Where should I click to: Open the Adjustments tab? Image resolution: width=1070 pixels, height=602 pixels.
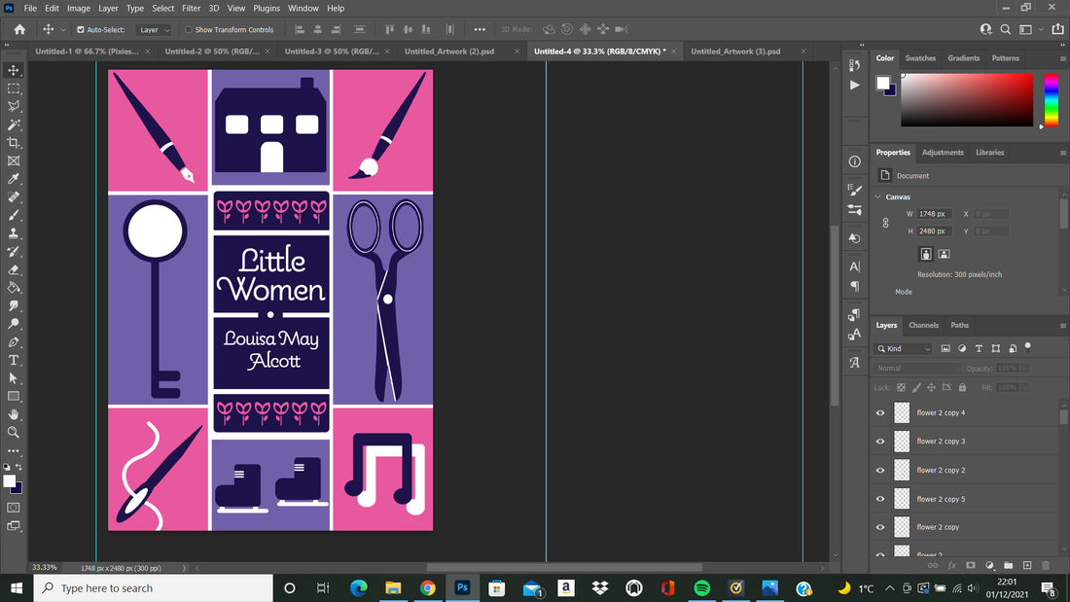coord(943,153)
